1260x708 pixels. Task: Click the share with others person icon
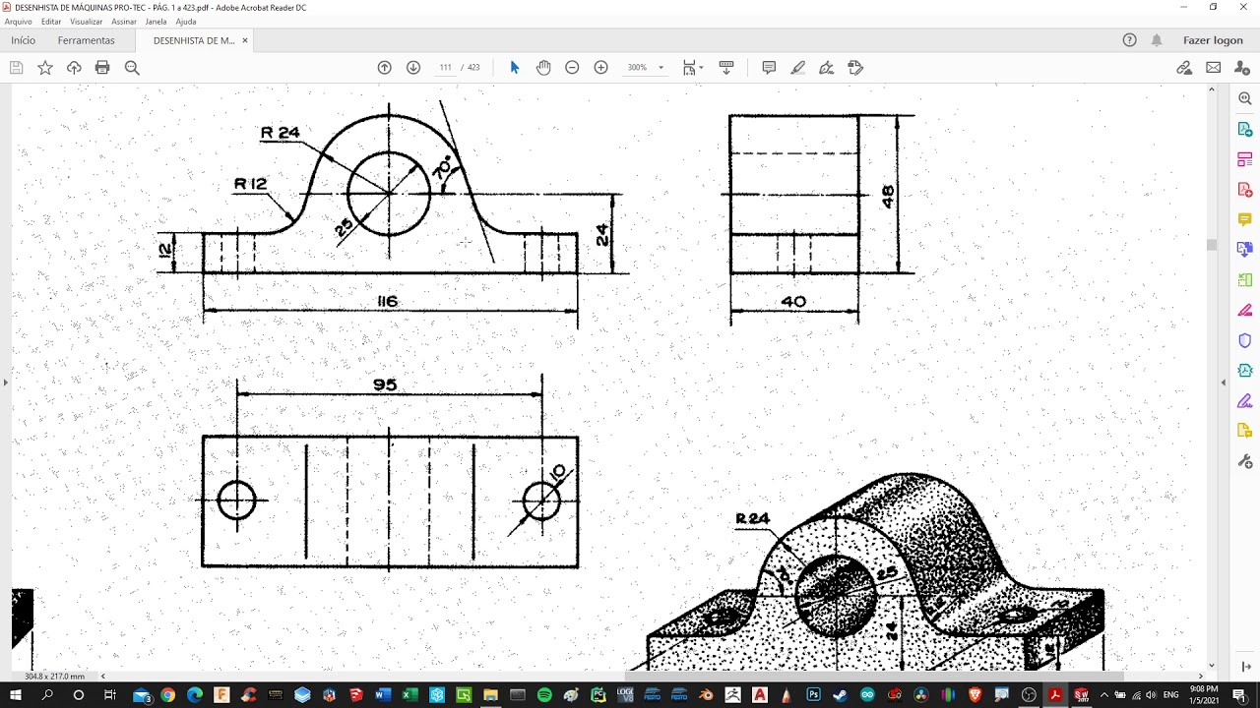click(x=1241, y=68)
